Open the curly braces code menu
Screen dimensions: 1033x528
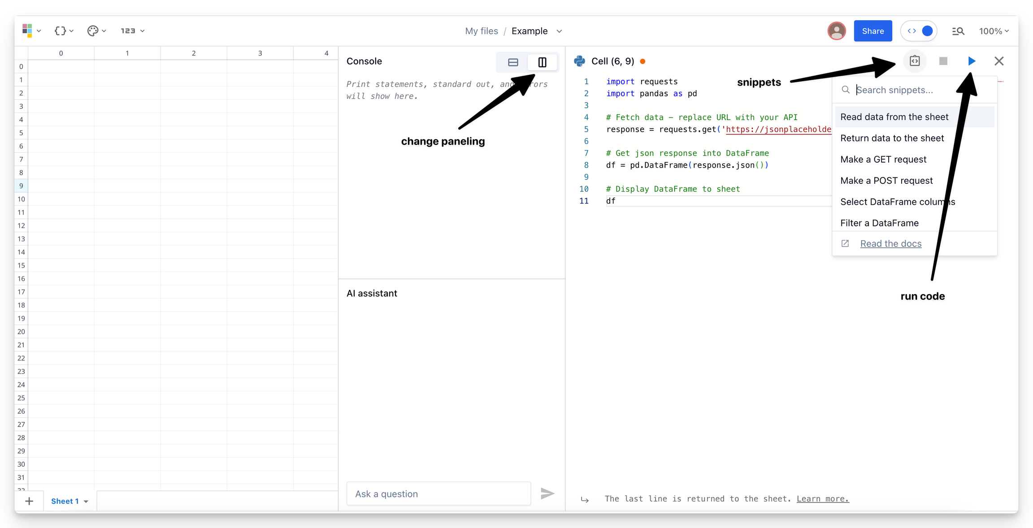(64, 31)
